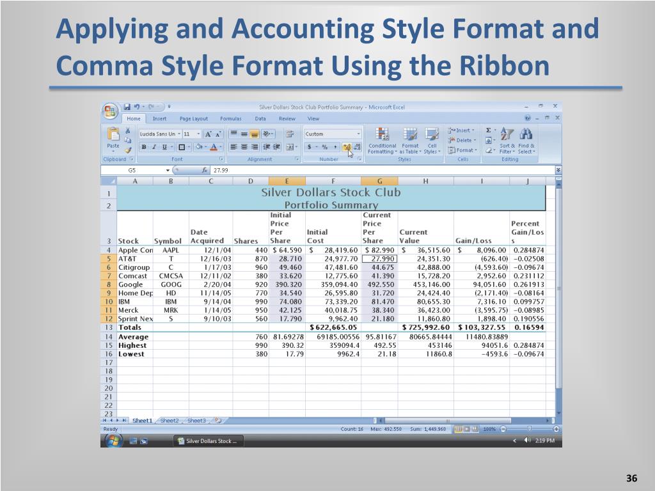This screenshot has height=491, width=655.
Task: Align cell text to the left
Action: point(234,147)
